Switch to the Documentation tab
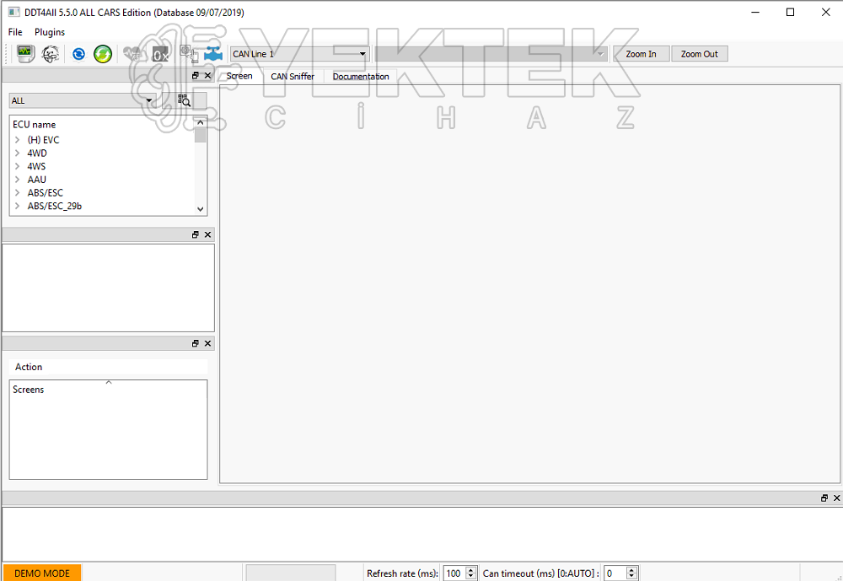The height and width of the screenshot is (581, 843). 361,77
